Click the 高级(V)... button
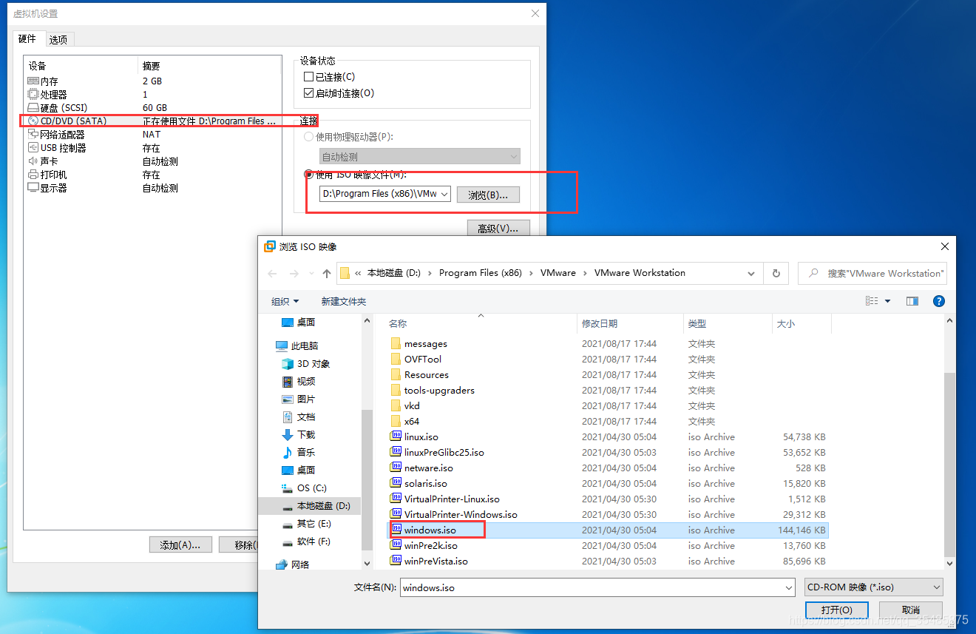Viewport: 976px width, 634px height. 498,229
